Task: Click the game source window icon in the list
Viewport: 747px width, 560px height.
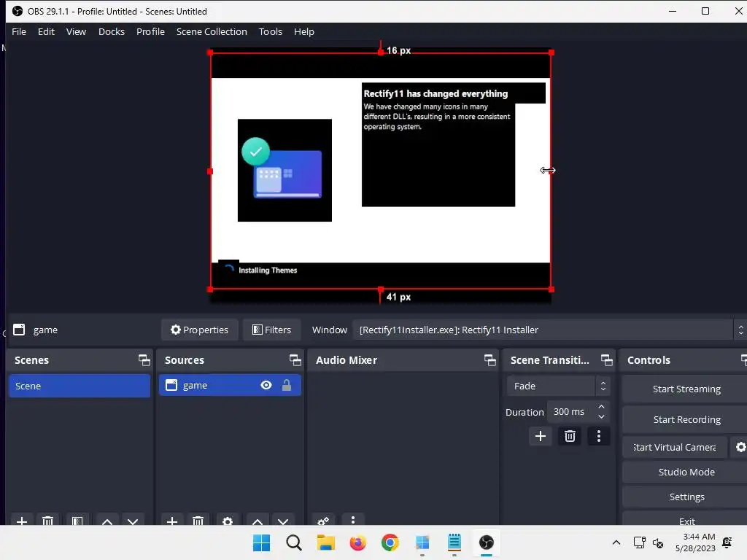Action: point(171,385)
